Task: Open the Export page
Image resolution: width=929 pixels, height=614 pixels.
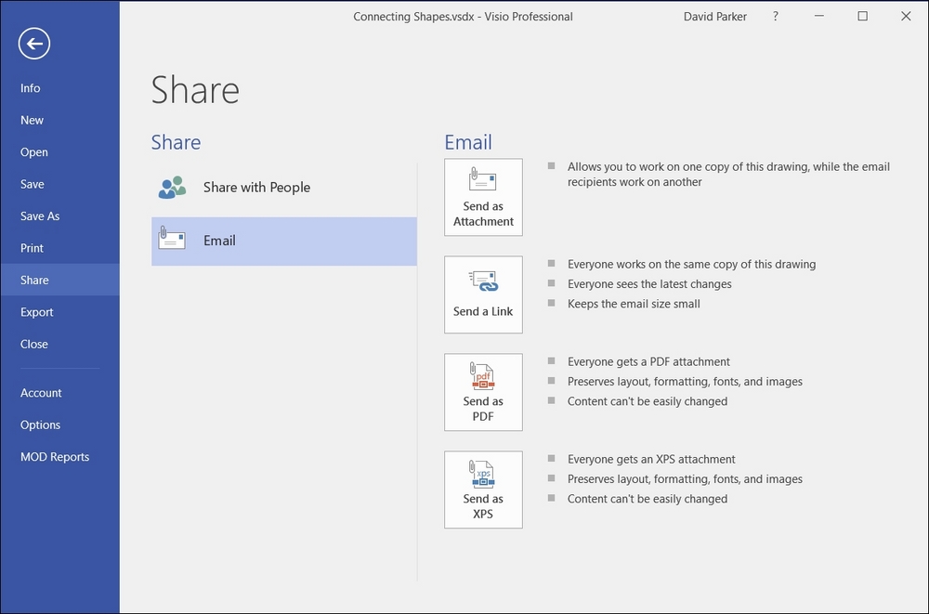Action: click(59, 312)
